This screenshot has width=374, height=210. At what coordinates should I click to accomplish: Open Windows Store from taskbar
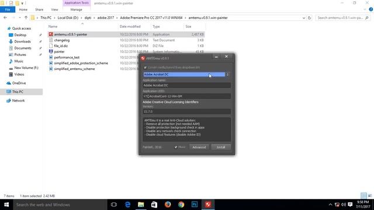click(x=154, y=205)
